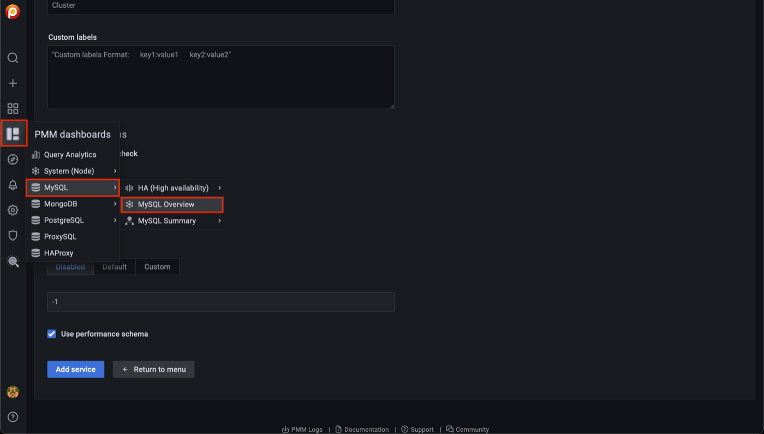Click the input field containing -1
This screenshot has width=764, height=434.
click(221, 302)
